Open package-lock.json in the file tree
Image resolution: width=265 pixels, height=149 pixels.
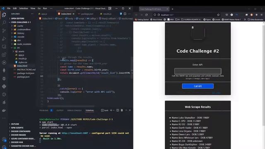click(26, 73)
